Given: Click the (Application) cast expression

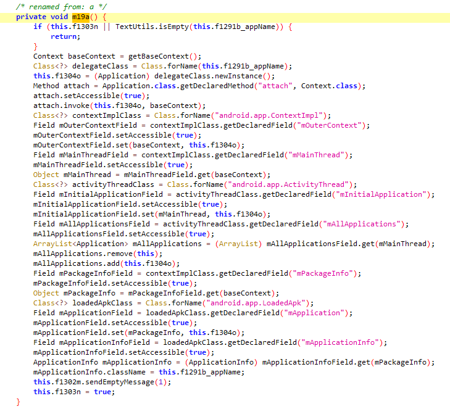Looking at the screenshot, I should (x=122, y=76).
